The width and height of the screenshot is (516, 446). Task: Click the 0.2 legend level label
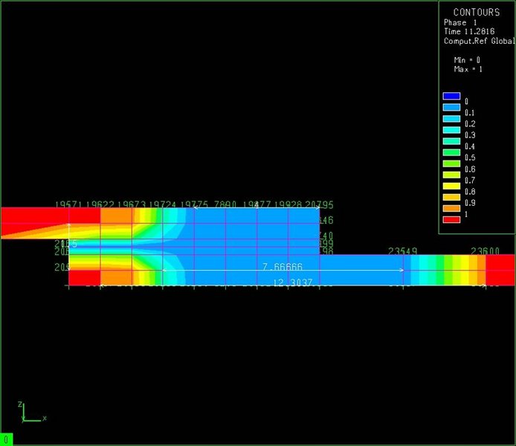point(470,124)
